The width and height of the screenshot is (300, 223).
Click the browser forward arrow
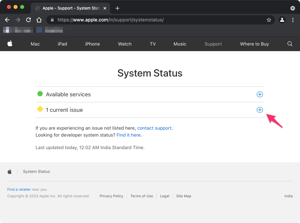[x=18, y=20]
